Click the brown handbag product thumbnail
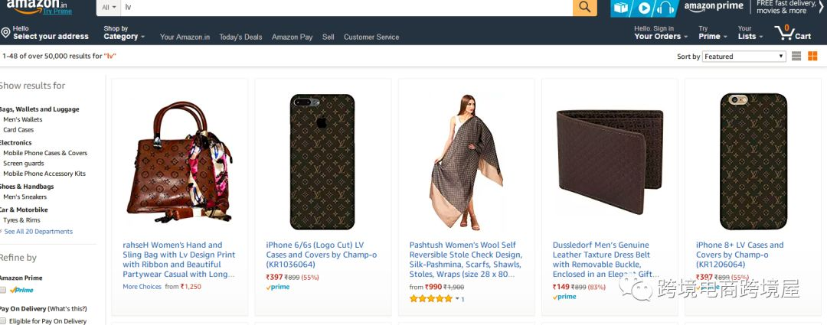The image size is (827, 325). (x=180, y=161)
